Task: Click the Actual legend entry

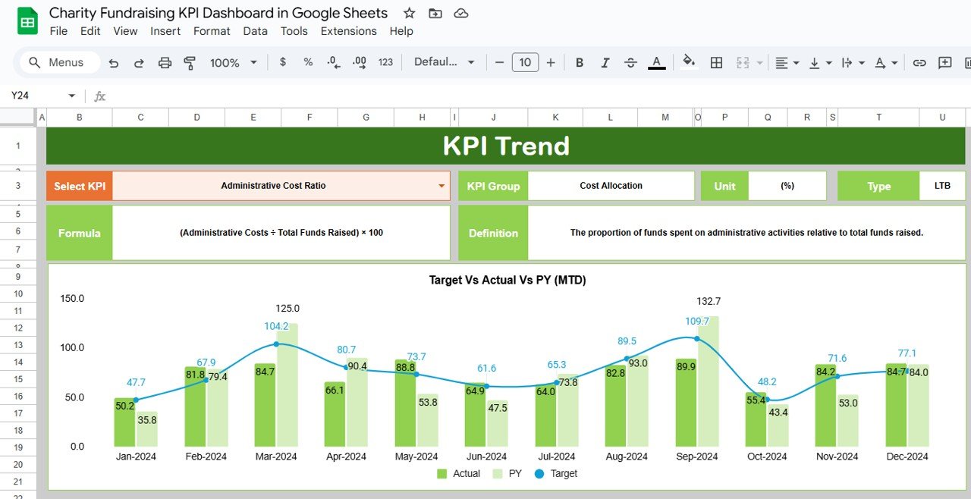Action: point(458,473)
